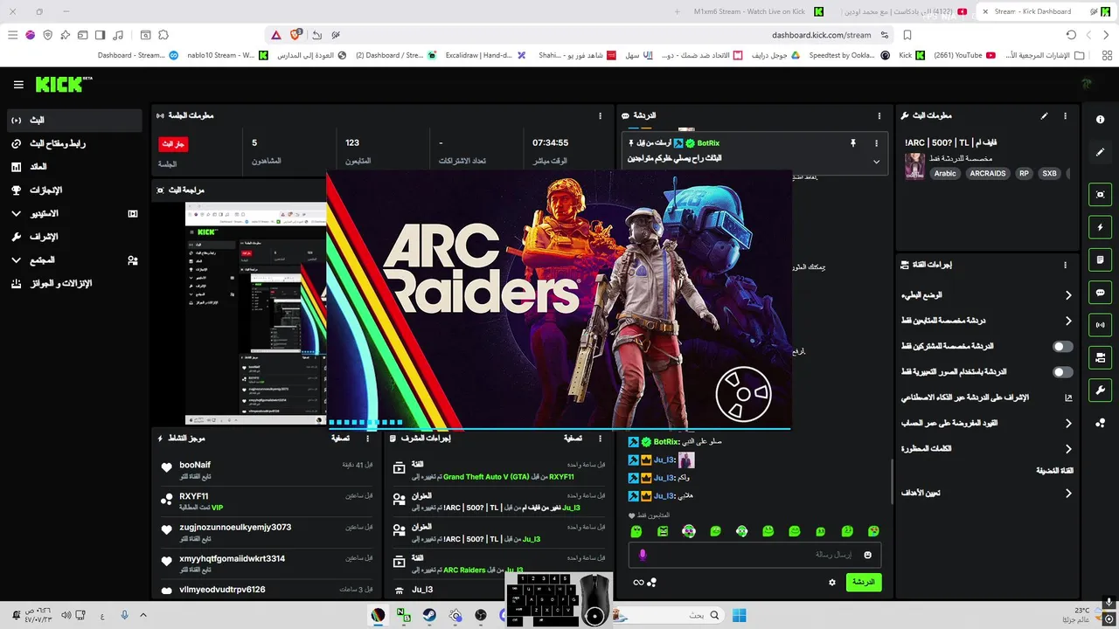Select the chat bubble icon in the right rail
Viewport: 1119px width, 629px height.
tap(1100, 293)
